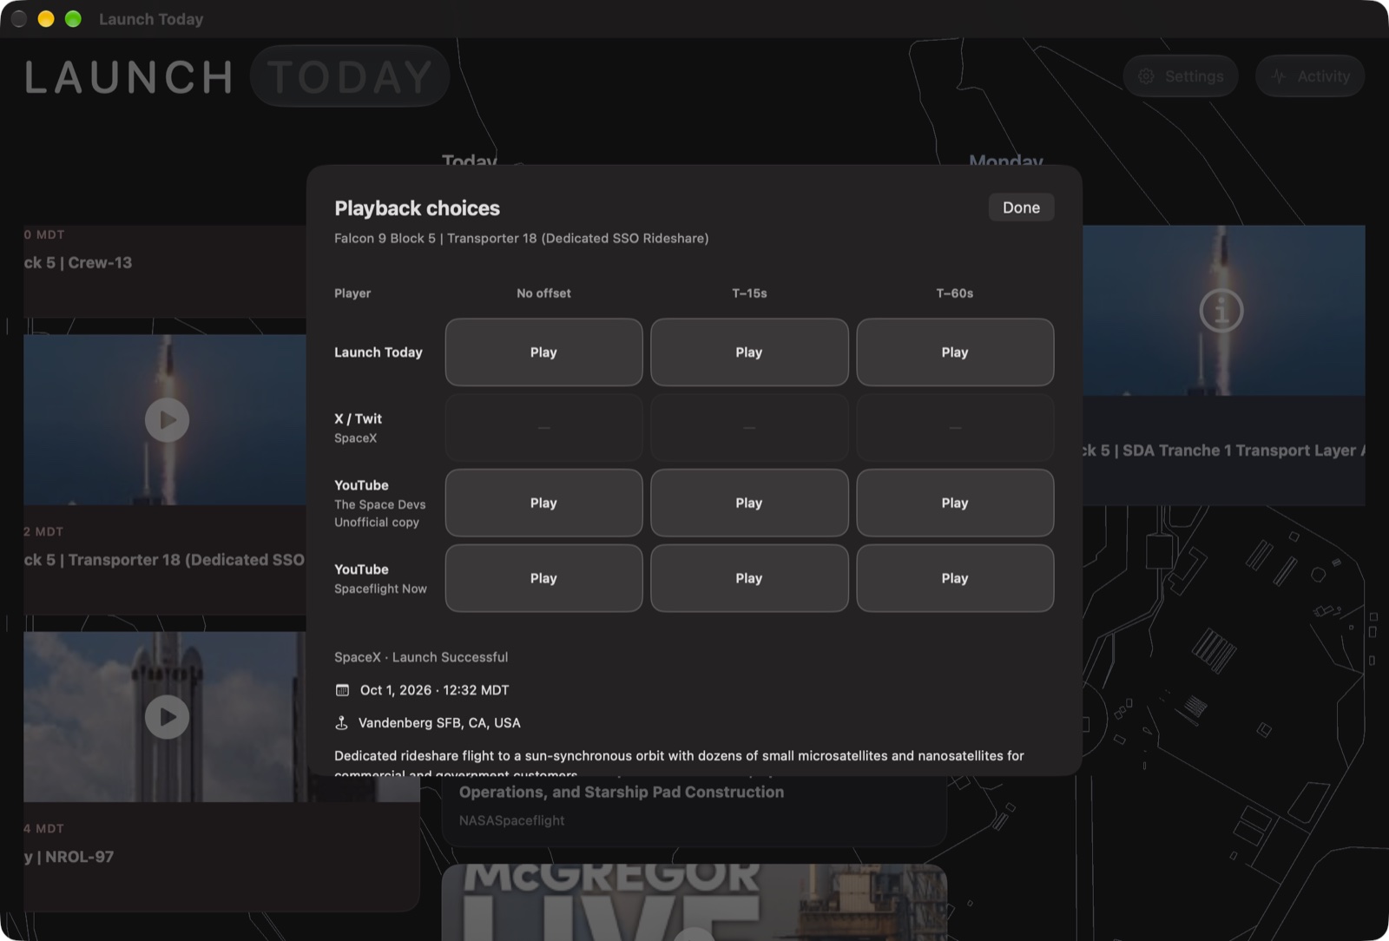Image resolution: width=1389 pixels, height=941 pixels.
Task: Play Spaceflight Now YouTube at T-15s
Action: click(x=749, y=578)
